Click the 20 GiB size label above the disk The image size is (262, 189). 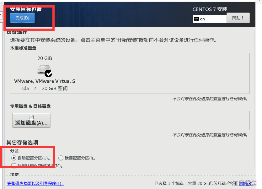tap(45, 58)
